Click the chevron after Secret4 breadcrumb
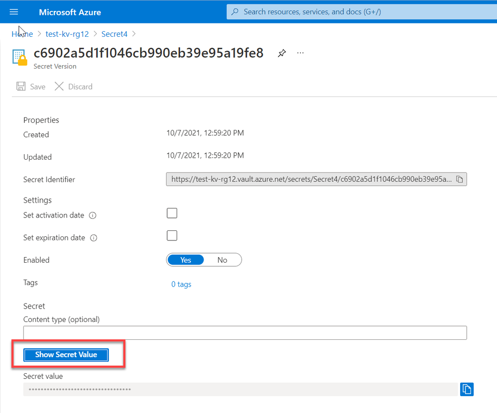This screenshot has width=497, height=413. 134,34
